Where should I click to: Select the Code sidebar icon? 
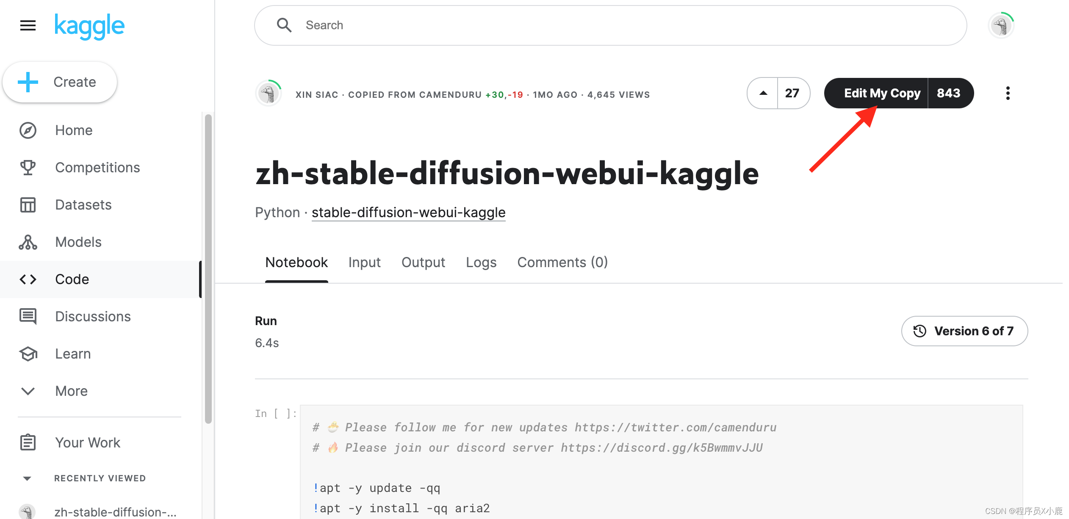tap(28, 279)
